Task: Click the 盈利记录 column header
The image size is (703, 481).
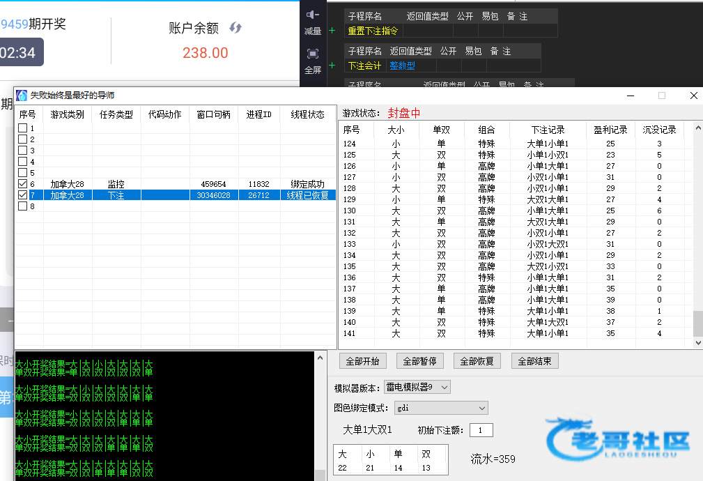Action: point(610,130)
